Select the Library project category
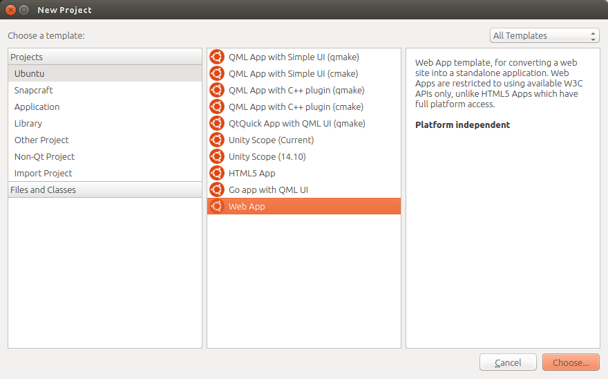608x379 pixels. [105, 124]
